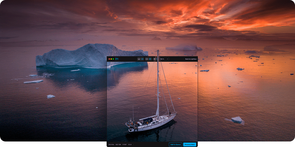This screenshot has width=295, height=147.
Task: Click the yellow minimize window button
Action: [111, 59]
